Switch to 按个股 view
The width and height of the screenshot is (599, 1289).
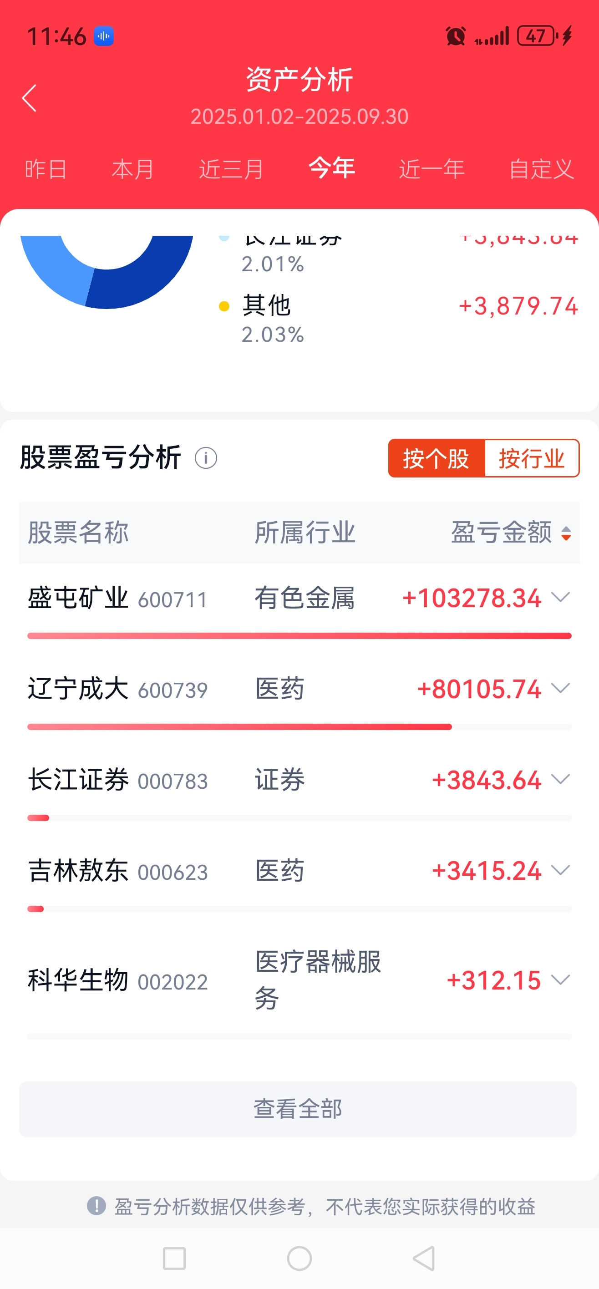[437, 458]
